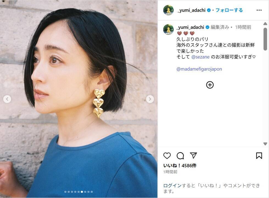Jump to the last carousel dot
Viewport: 269px width, 198px height.
[x=92, y=192]
